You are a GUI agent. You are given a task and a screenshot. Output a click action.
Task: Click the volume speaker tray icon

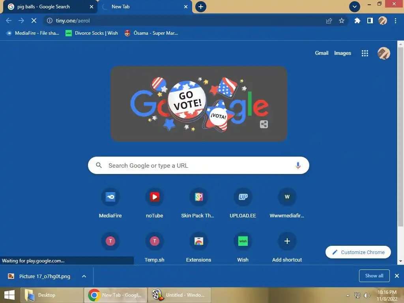pos(367,295)
